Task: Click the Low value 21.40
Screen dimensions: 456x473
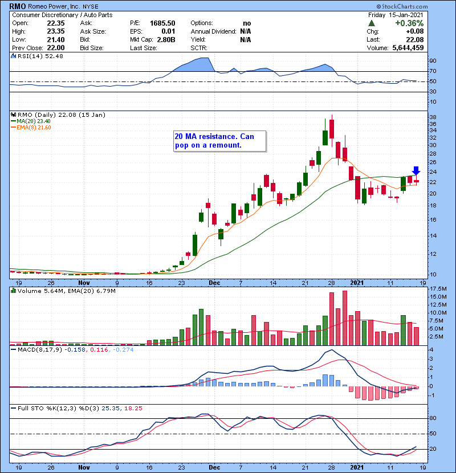Action: pyautogui.click(x=56, y=39)
